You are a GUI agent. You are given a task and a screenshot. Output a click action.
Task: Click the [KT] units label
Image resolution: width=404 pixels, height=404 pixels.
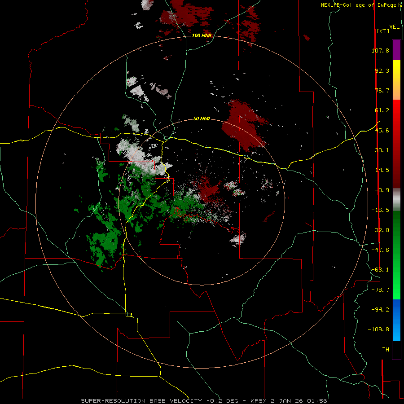pyautogui.click(x=383, y=31)
